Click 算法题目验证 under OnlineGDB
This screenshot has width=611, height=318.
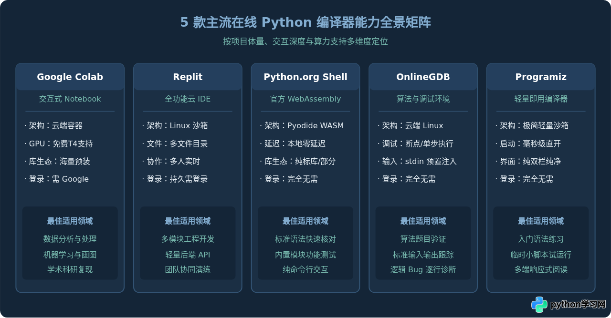[423, 239]
